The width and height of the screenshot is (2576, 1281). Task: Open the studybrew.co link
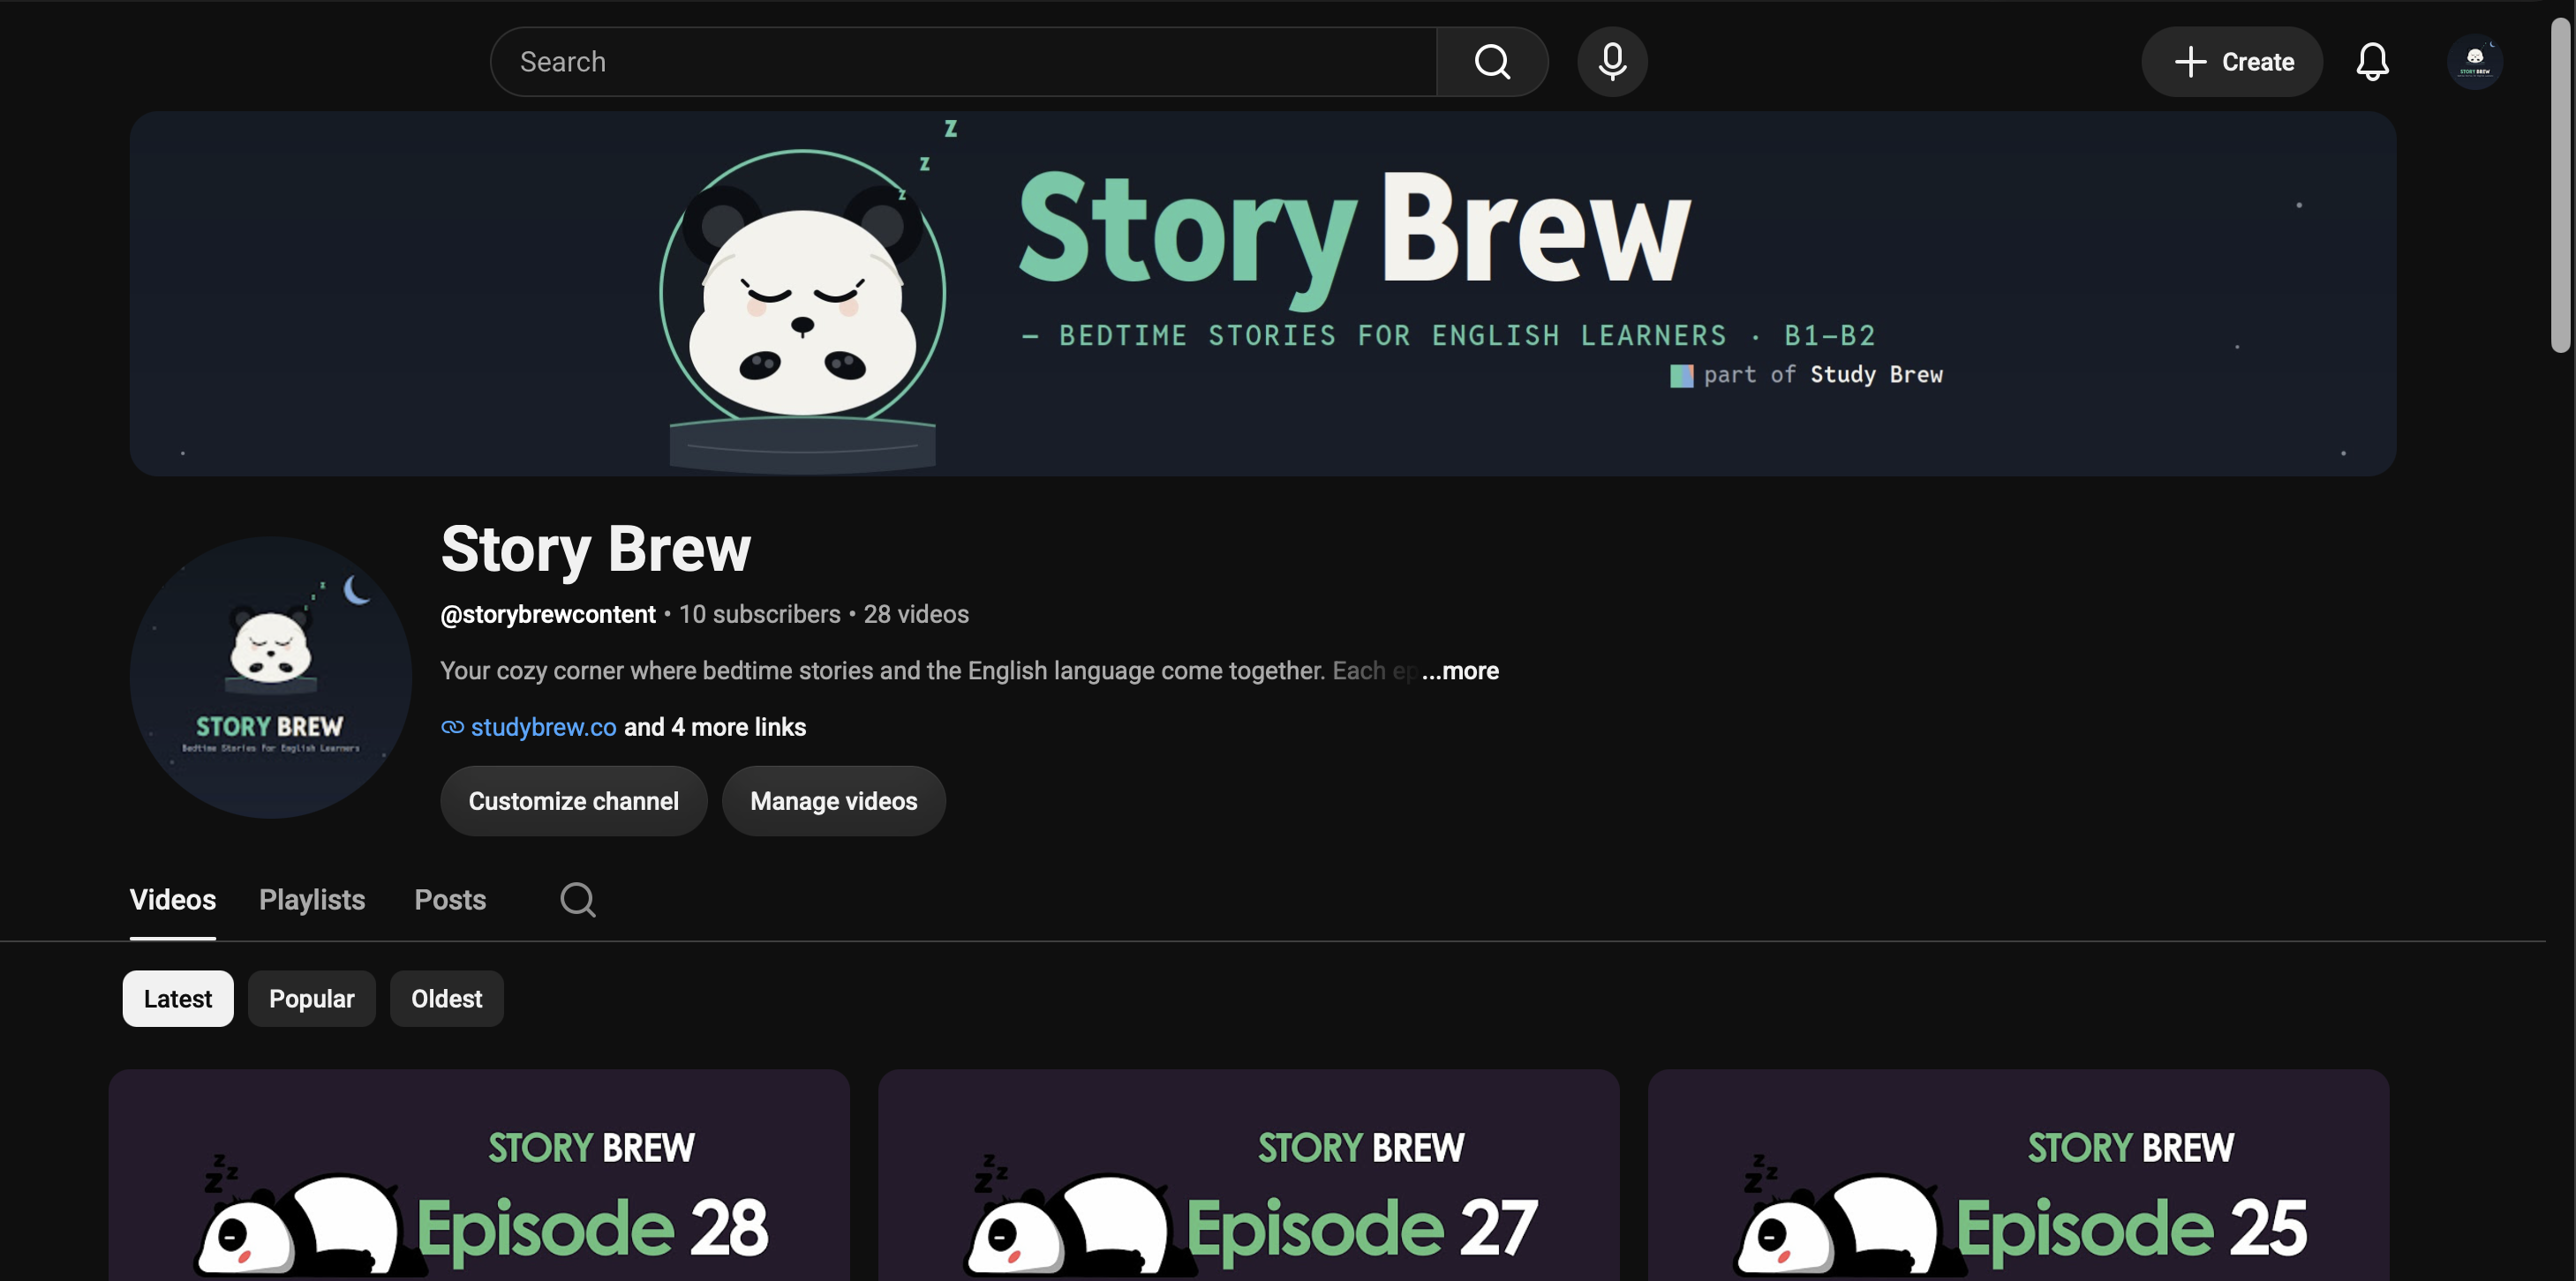coord(544,728)
